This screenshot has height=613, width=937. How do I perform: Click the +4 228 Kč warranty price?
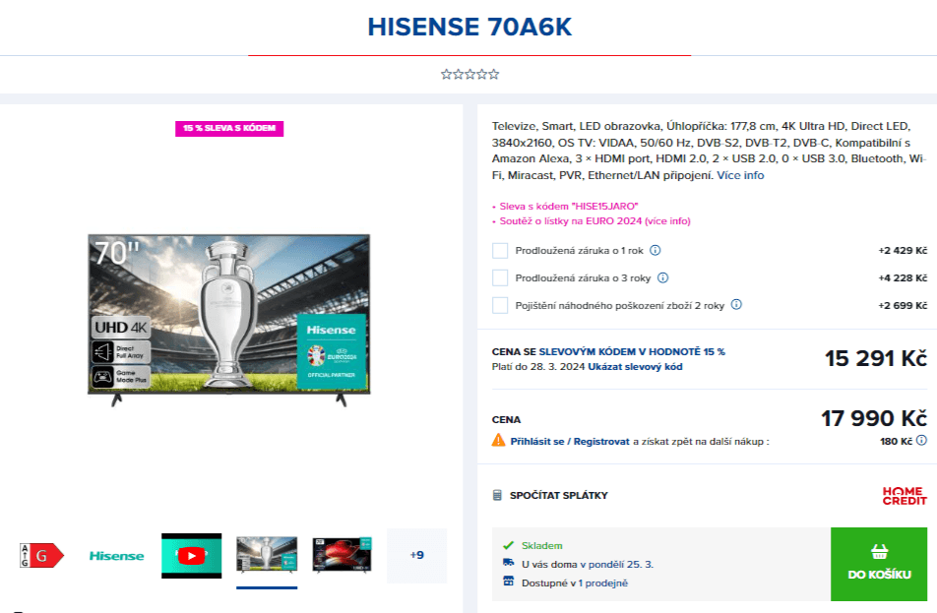pyautogui.click(x=903, y=277)
